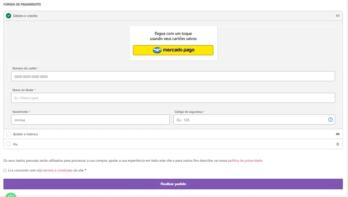
Task: Focus the Código de segurança field
Action: click(250, 120)
